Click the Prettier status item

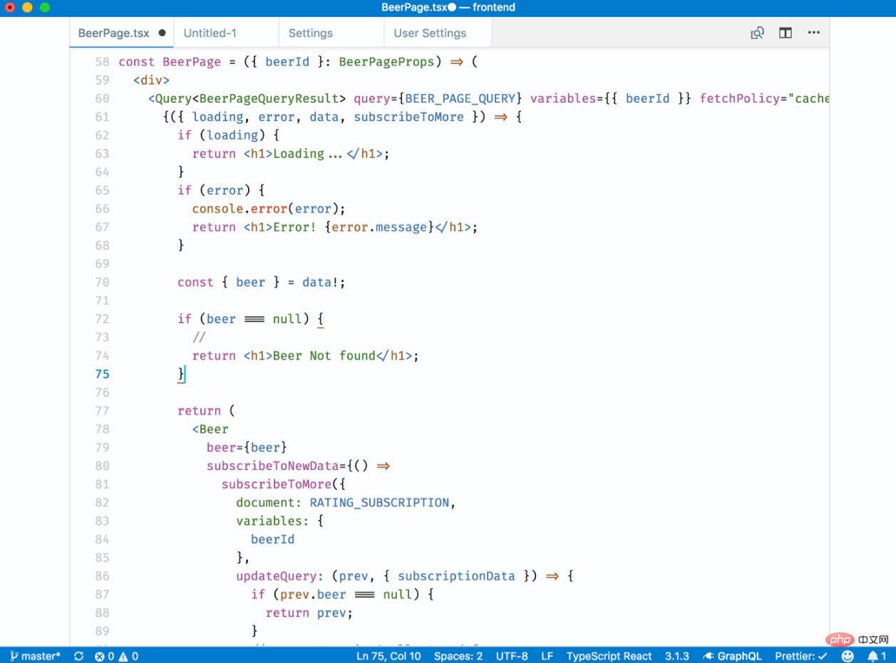[801, 656]
